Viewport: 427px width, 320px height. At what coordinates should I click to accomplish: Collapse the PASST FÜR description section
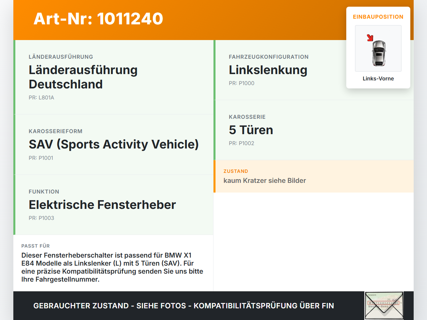click(x=36, y=246)
